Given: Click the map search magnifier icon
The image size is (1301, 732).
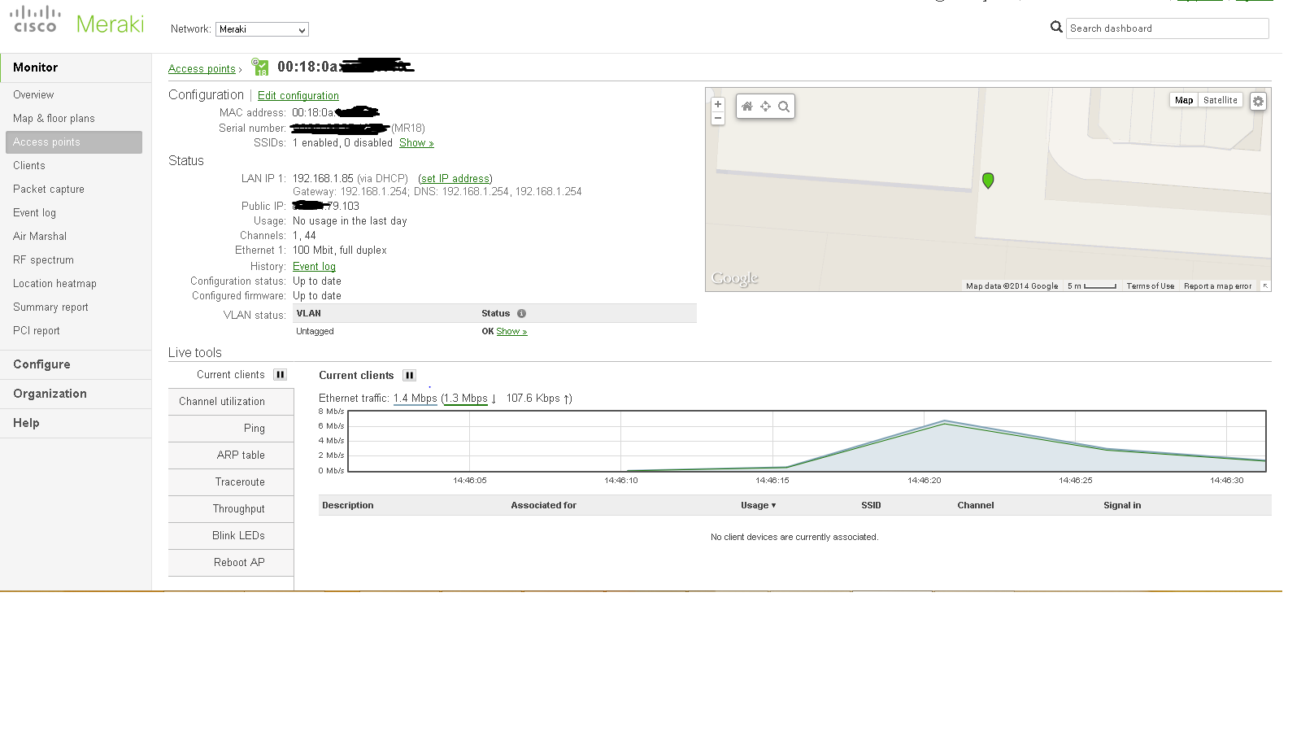Looking at the screenshot, I should [784, 107].
